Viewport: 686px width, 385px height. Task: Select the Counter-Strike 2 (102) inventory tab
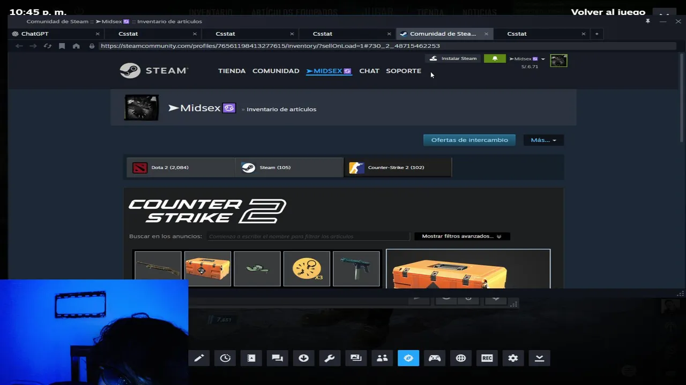click(x=398, y=167)
